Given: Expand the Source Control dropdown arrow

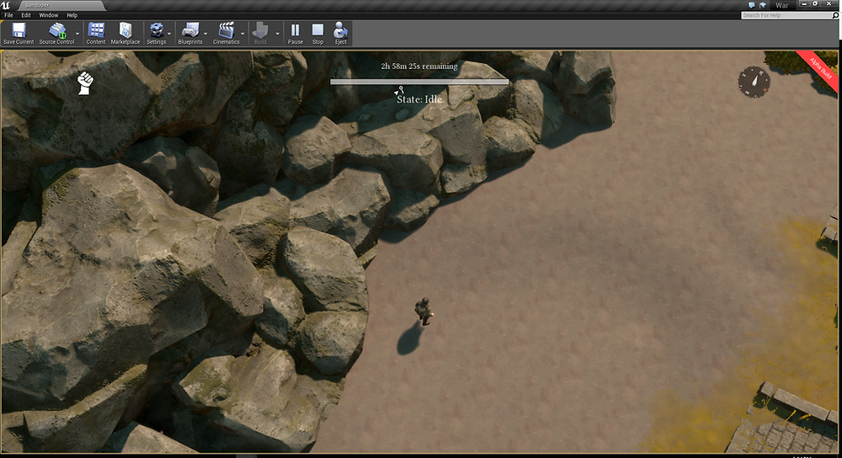Looking at the screenshot, I should coord(77,34).
